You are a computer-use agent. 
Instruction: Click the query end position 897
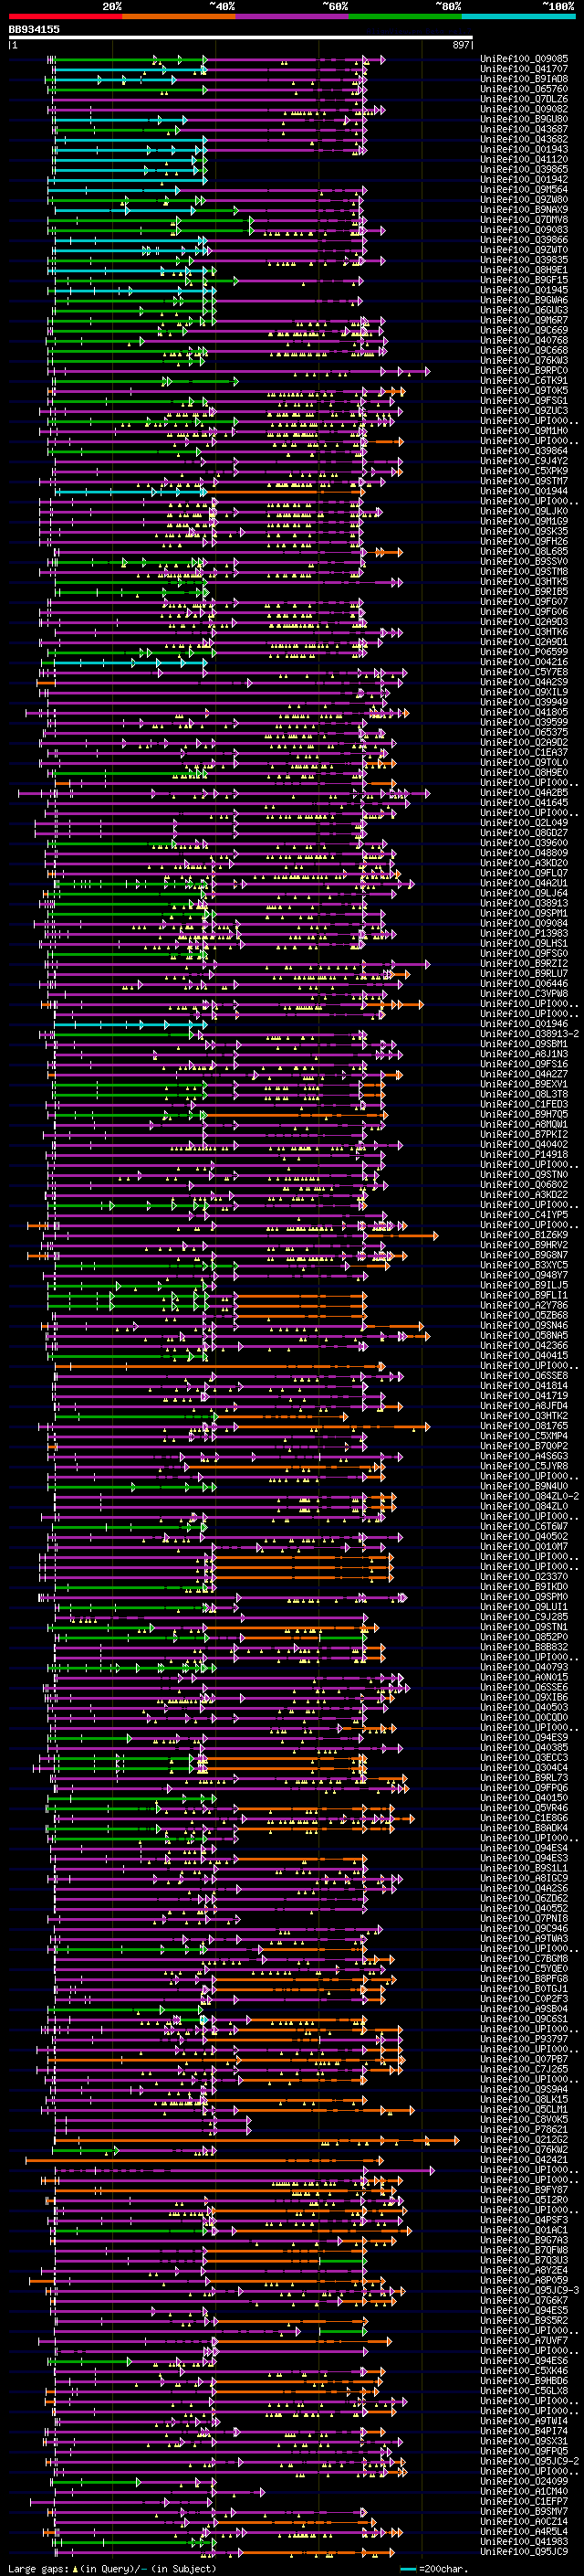tap(461, 46)
